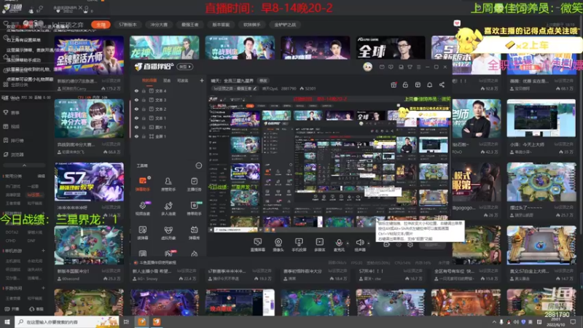The image size is (583, 328).
Task: Click the padlock icon beside the bell
Action: click(x=405, y=85)
